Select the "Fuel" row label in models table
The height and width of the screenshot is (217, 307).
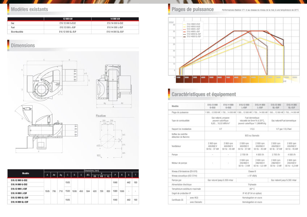click(13, 27)
